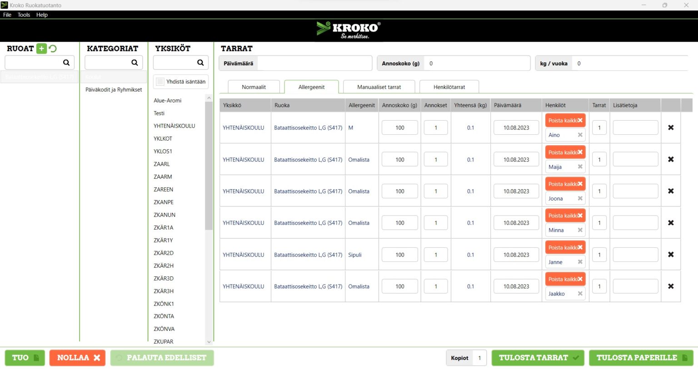Click the search icon in Yksiköt panel
This screenshot has width=698, height=369.
tap(200, 63)
